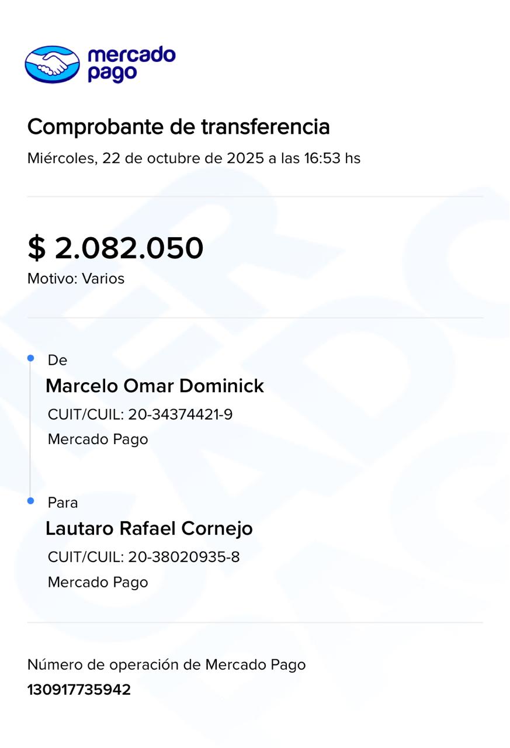Select operation number 130917735942
This screenshot has width=510, height=748.
(79, 690)
